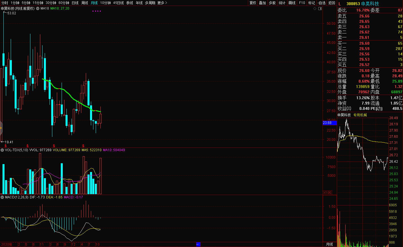Select the 1分钟 period tab
The image size is (403, 247).
pyautogui.click(x=15, y=3)
